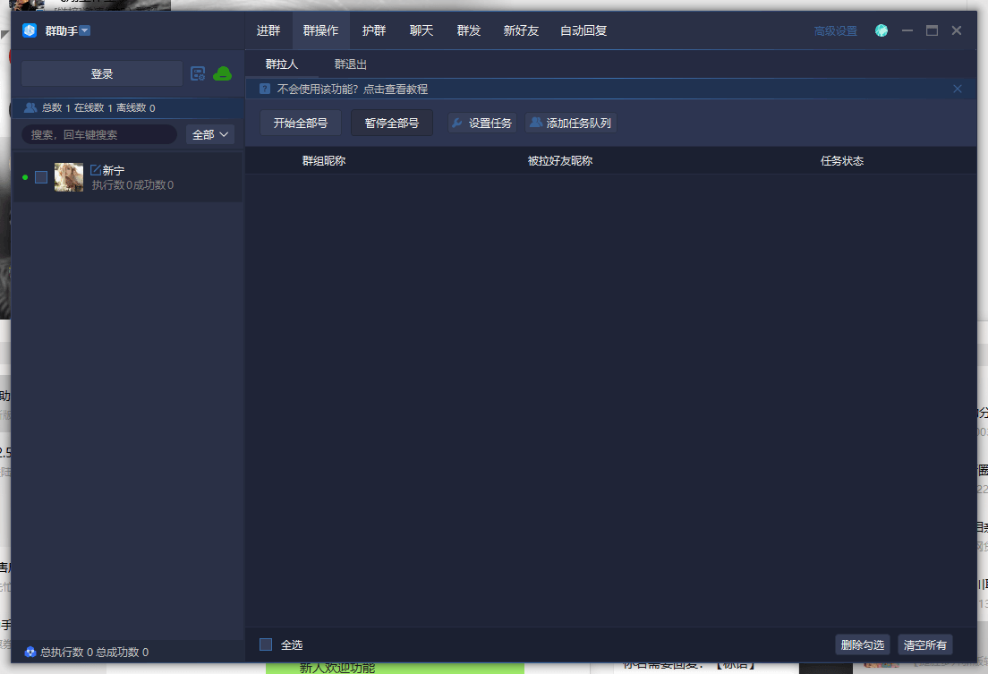This screenshot has height=674, width=988.
Task: Open the 群退出 sub-tab
Action: 351,64
